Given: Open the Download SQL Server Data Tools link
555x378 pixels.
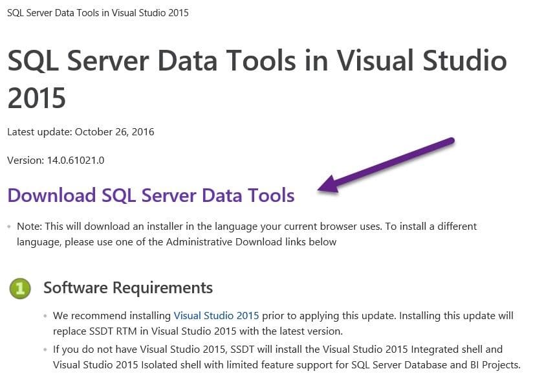Looking at the screenshot, I should pyautogui.click(x=151, y=195).
